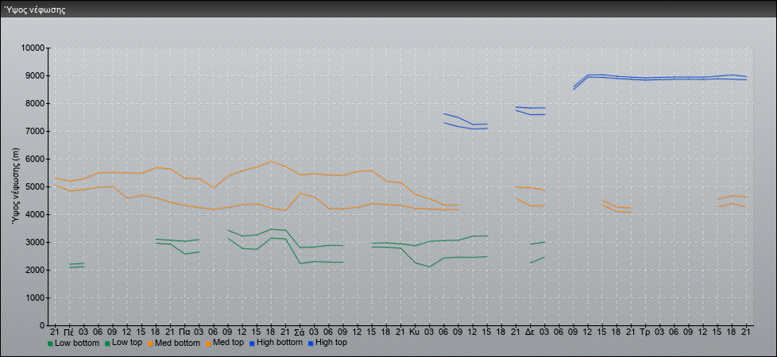Click the Low bottom legend entry
Viewport: 777px width, 357px height.
click(73, 343)
